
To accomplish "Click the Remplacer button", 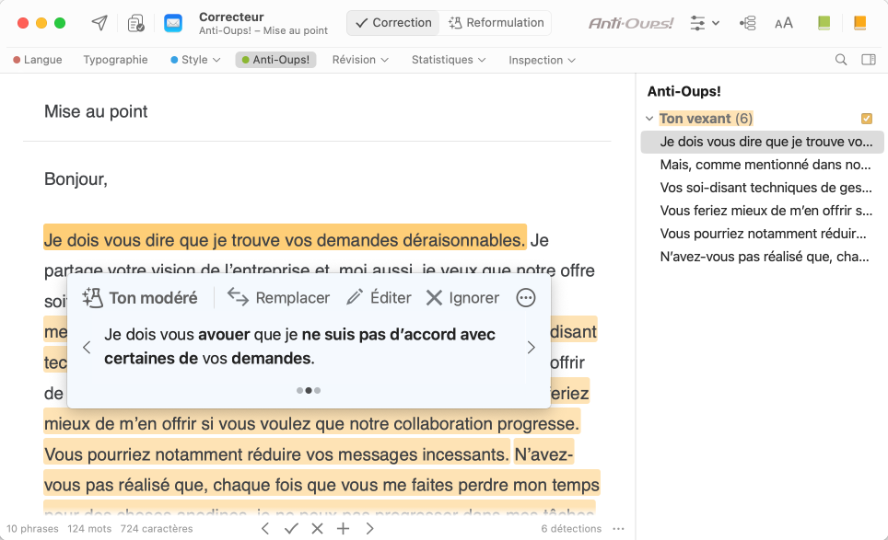I will pos(278,298).
